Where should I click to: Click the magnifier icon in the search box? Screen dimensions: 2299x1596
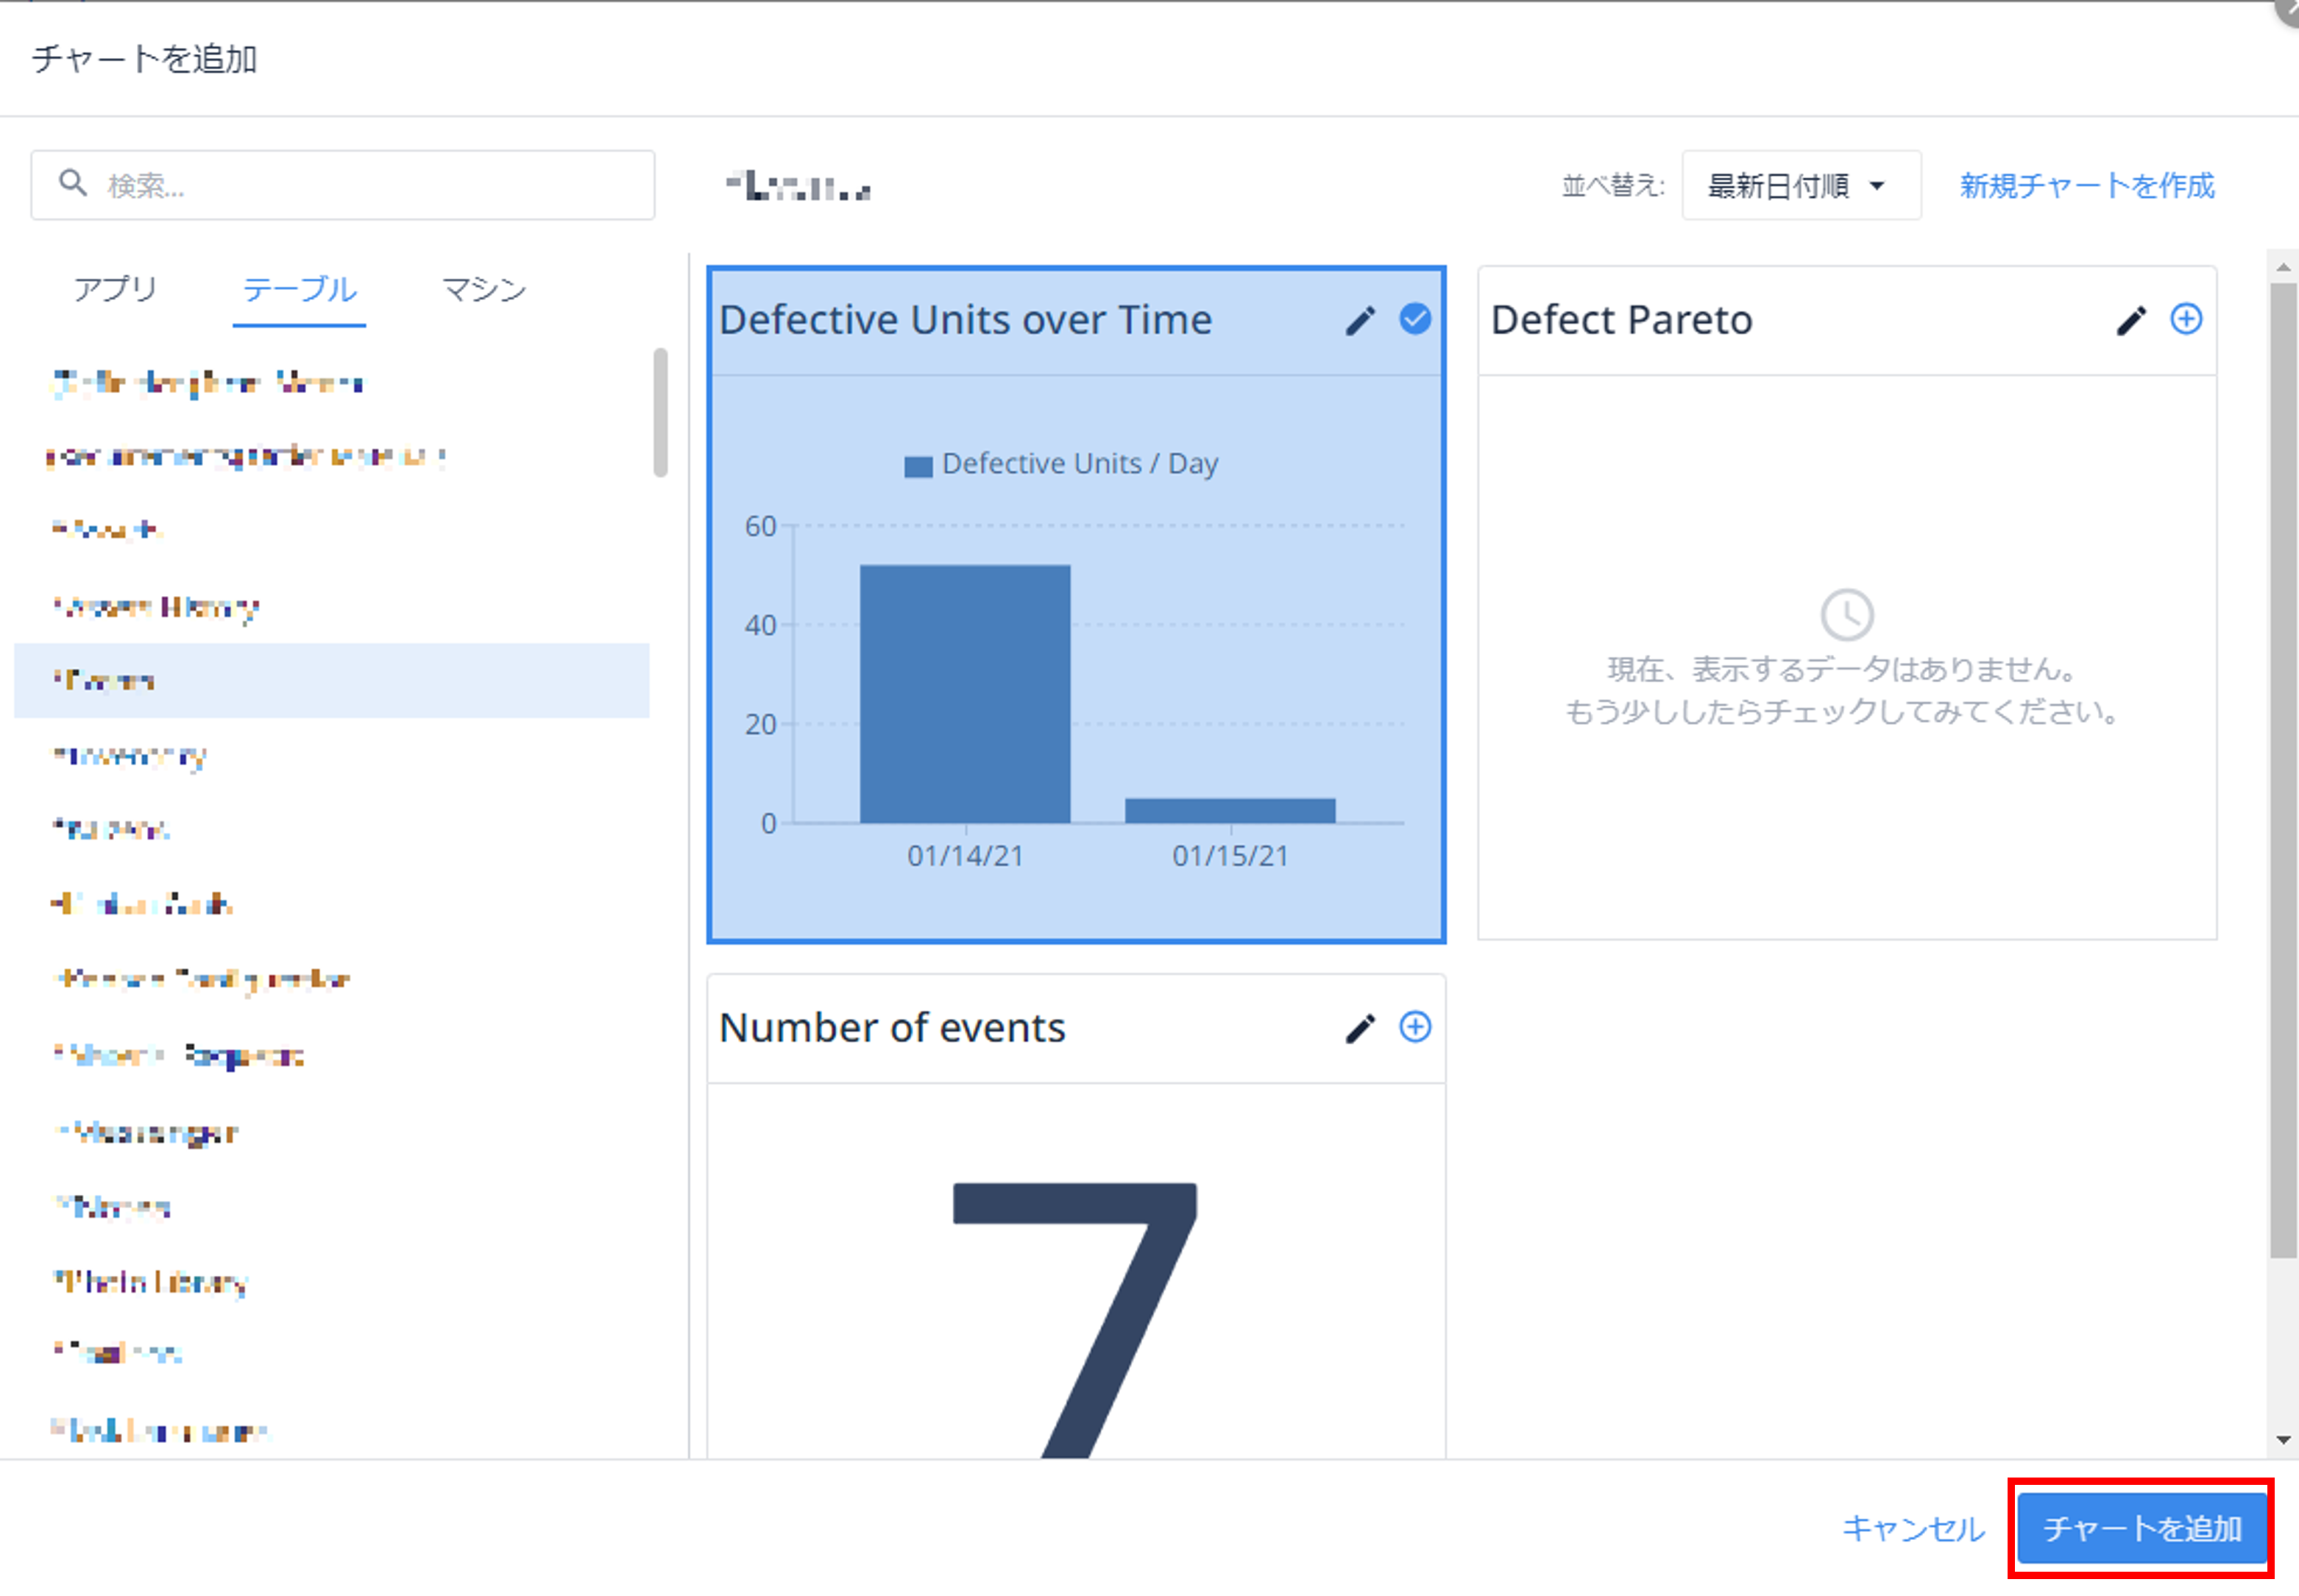click(72, 184)
